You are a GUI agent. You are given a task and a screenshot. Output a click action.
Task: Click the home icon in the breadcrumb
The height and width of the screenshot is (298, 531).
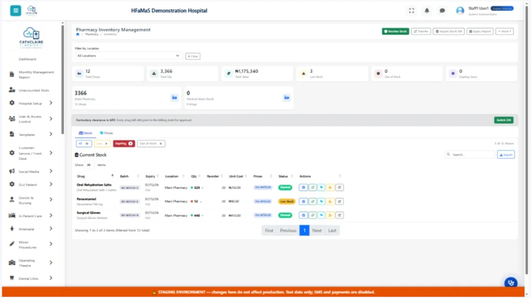point(77,34)
